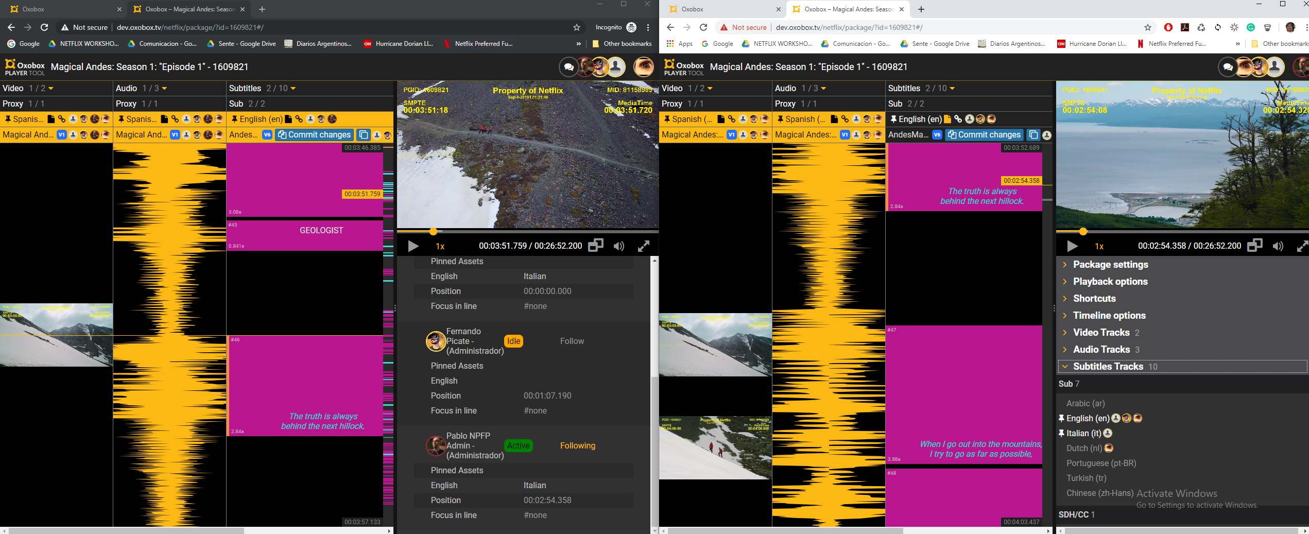Toggle picture-in-picture icon in right player
The width and height of the screenshot is (1309, 534).
point(1255,246)
